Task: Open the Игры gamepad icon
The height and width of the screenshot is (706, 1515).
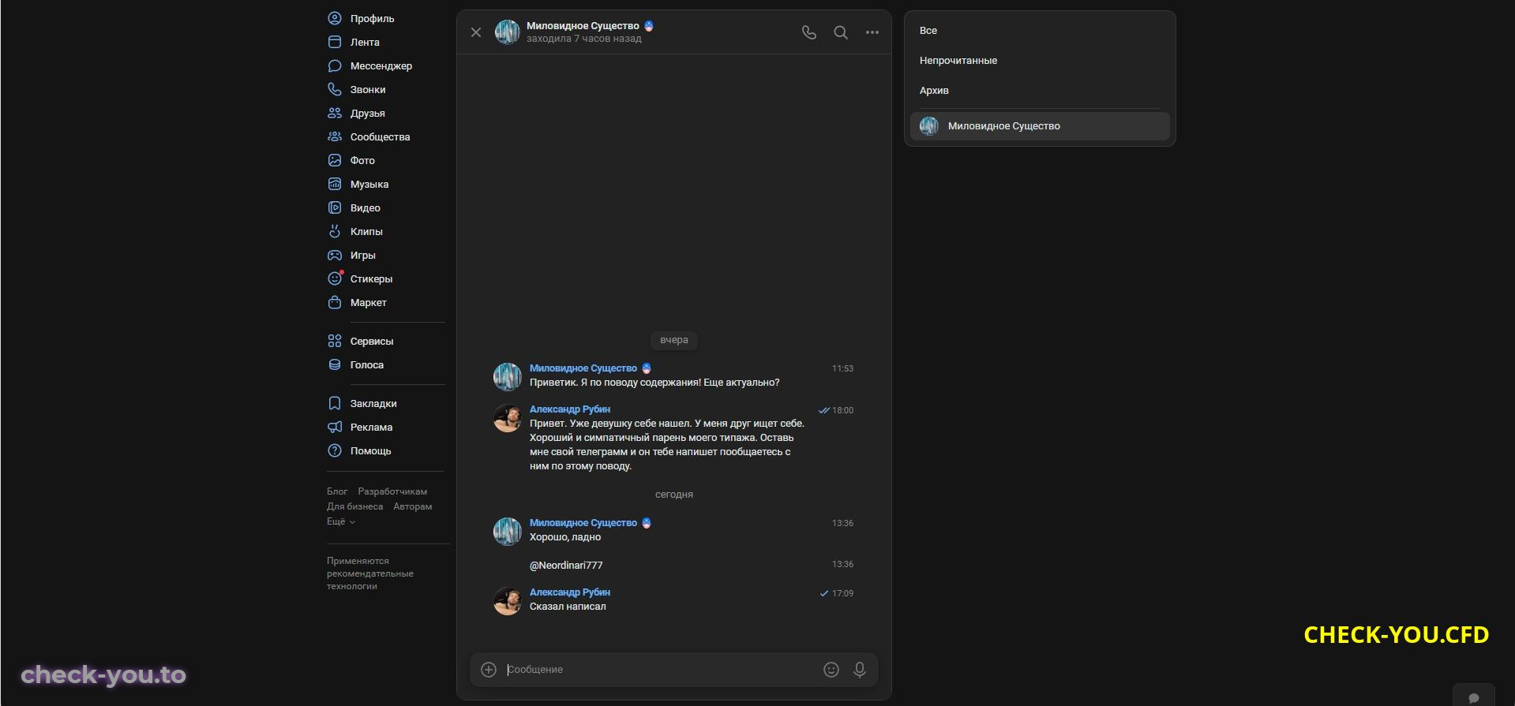Action: (335, 255)
